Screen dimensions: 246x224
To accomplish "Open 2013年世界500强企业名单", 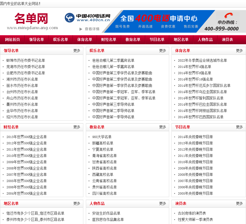I will [x=27, y=137].
